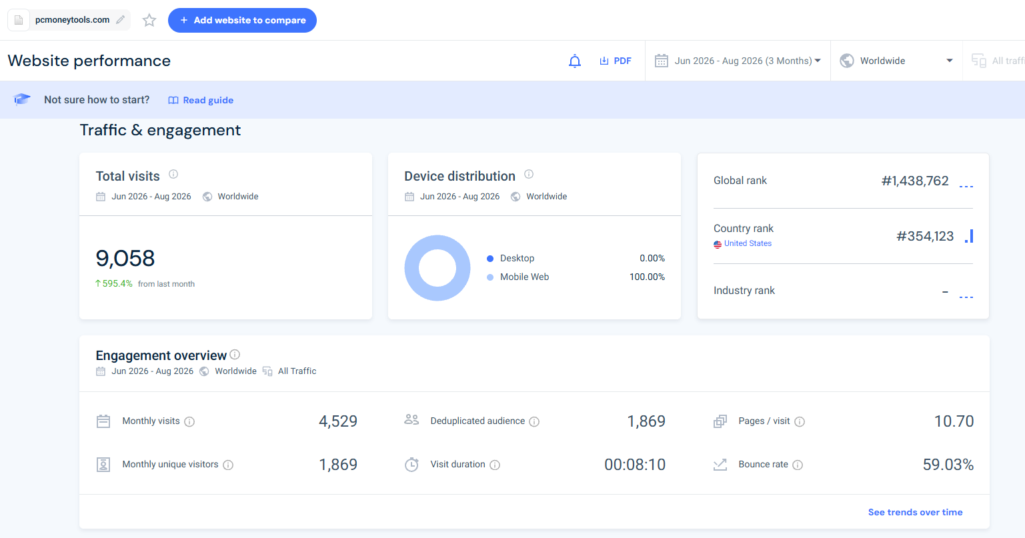Click the Global rank trend sparkline
This screenshot has height=538, width=1025.
966,186
